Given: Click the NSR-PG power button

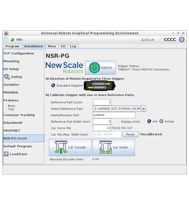Looking at the screenshot, I should (100, 67).
